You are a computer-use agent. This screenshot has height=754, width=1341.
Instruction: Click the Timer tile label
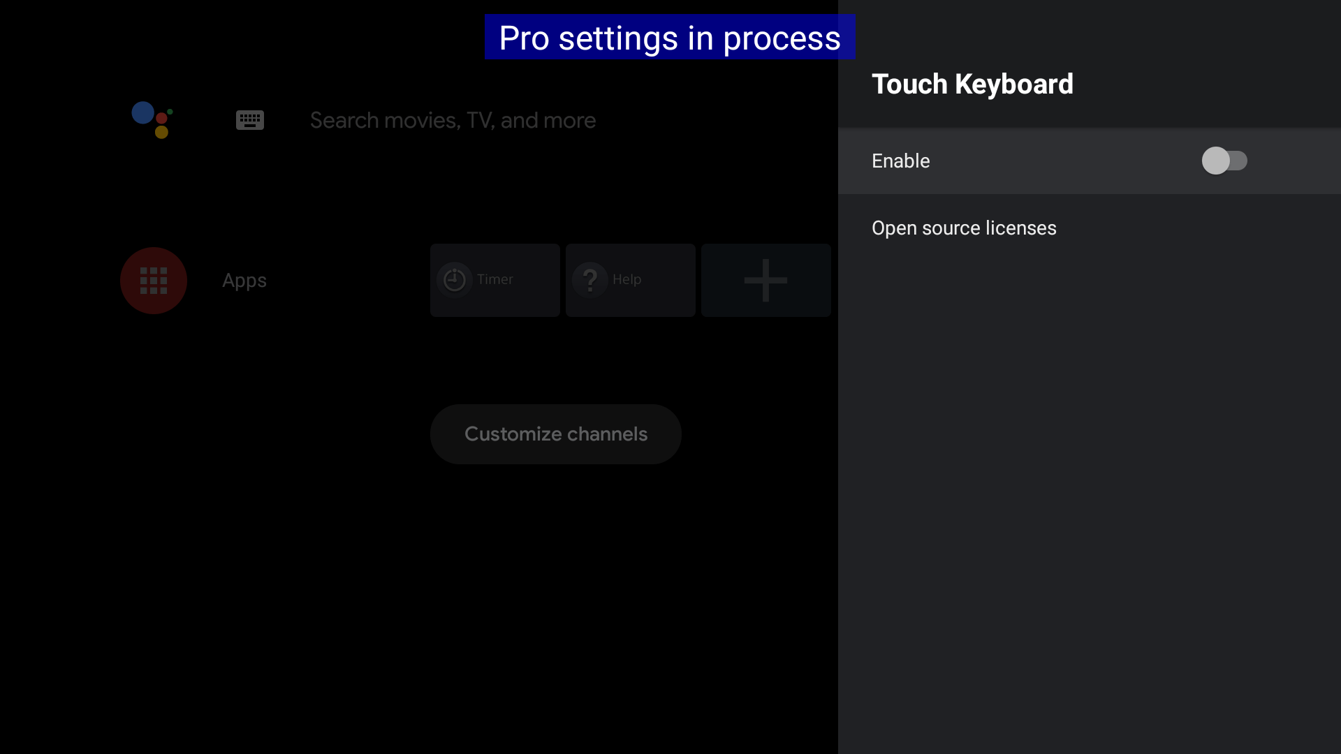495,279
